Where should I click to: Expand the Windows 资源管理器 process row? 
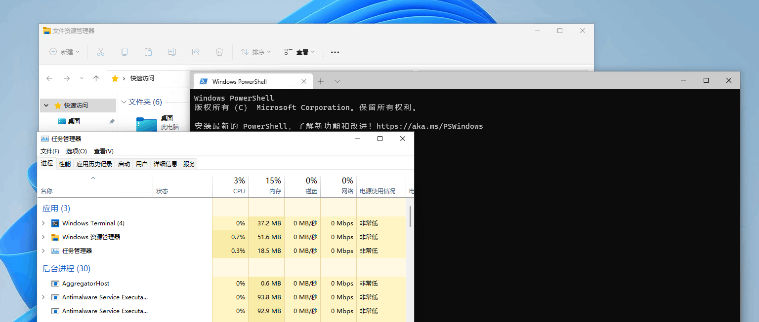(x=43, y=237)
